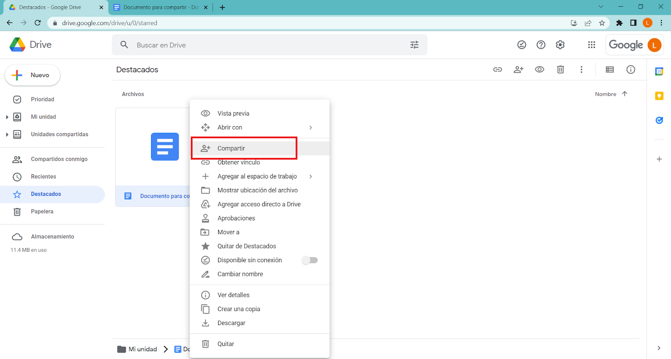Switch to Documento para compartir browser tab

pyautogui.click(x=161, y=7)
